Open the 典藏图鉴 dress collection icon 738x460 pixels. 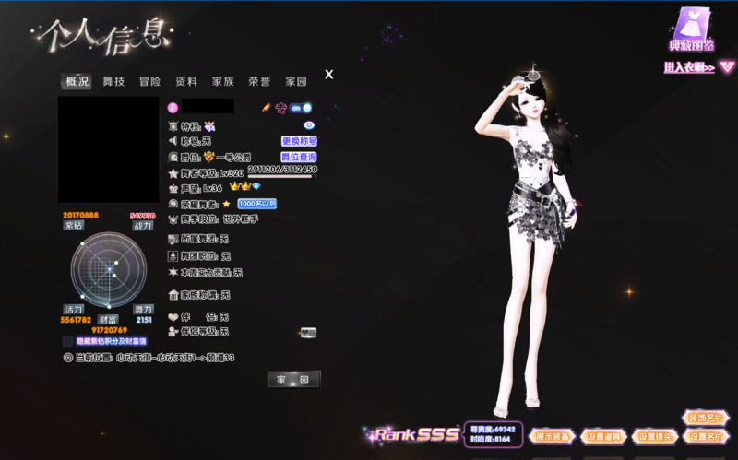click(x=692, y=29)
